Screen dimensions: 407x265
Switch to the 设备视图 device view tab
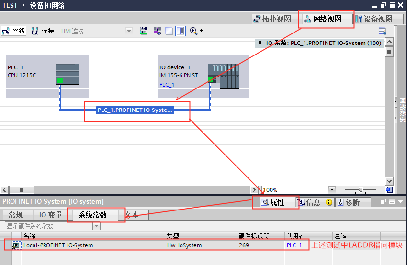(378, 19)
